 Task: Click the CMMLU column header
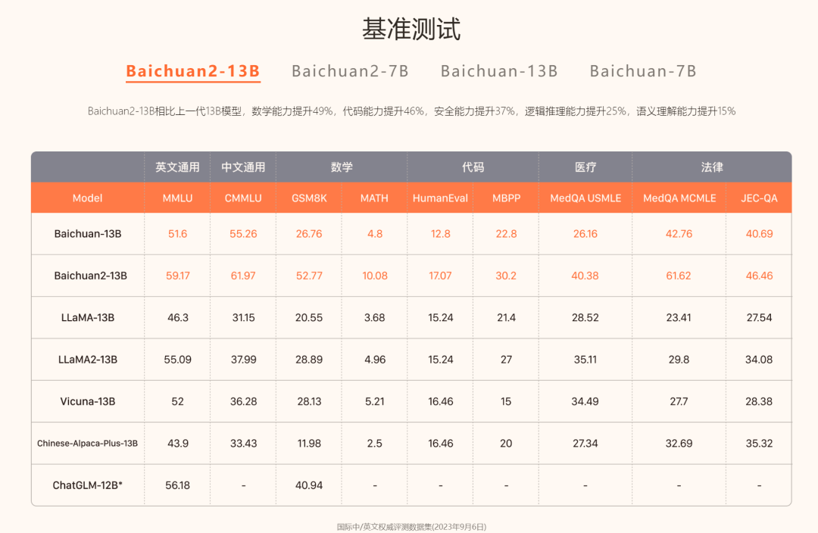pos(243,198)
